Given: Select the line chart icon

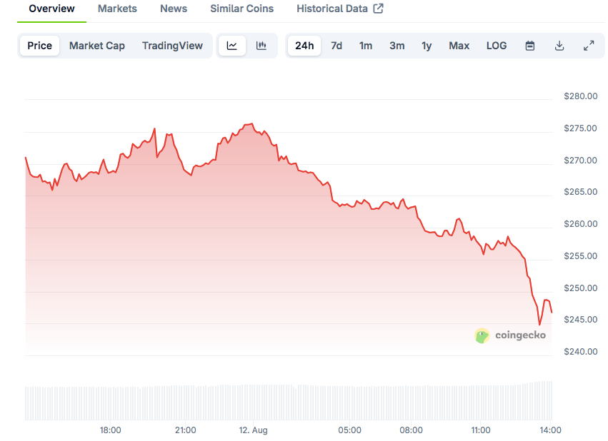Looking at the screenshot, I should (x=232, y=46).
